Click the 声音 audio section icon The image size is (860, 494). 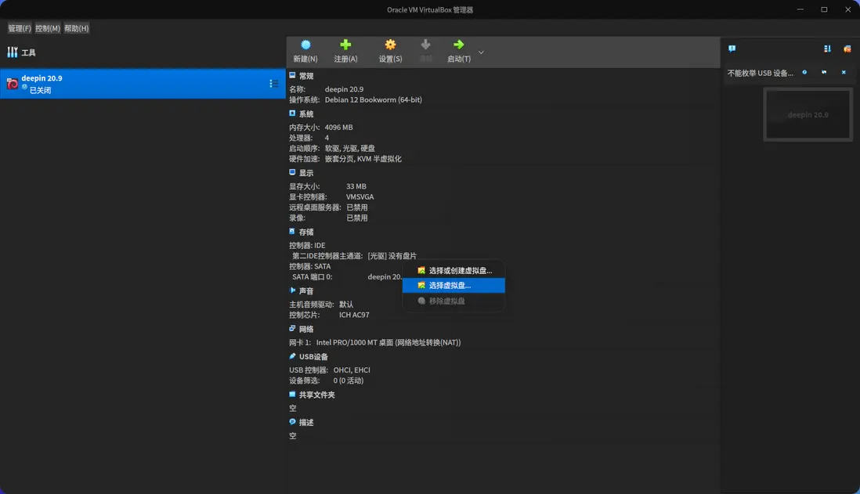pyautogui.click(x=292, y=290)
